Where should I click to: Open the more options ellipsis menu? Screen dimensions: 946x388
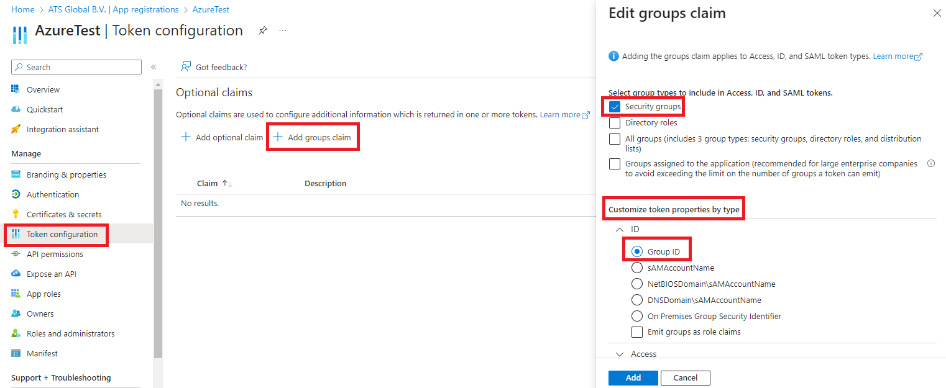(283, 30)
